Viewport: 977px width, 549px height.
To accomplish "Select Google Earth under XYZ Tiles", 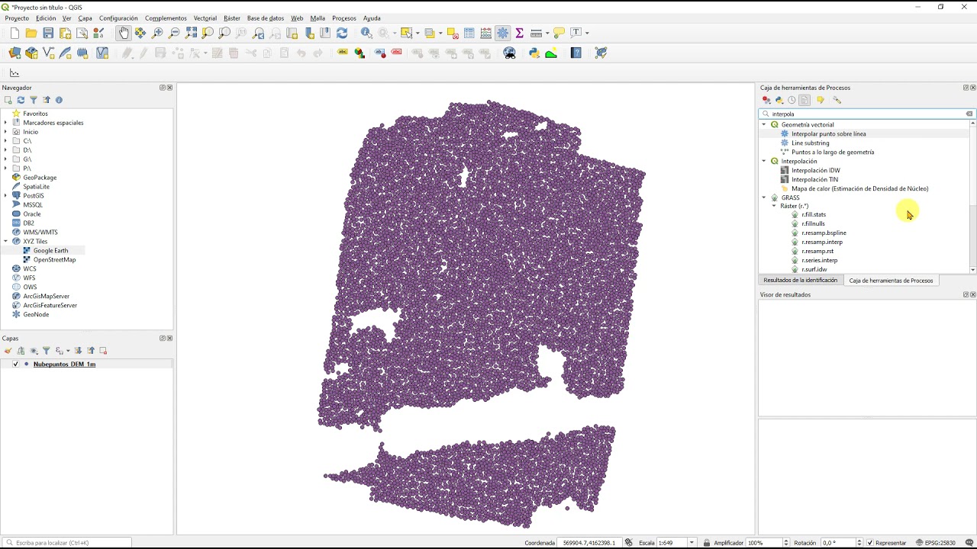I will pos(50,250).
